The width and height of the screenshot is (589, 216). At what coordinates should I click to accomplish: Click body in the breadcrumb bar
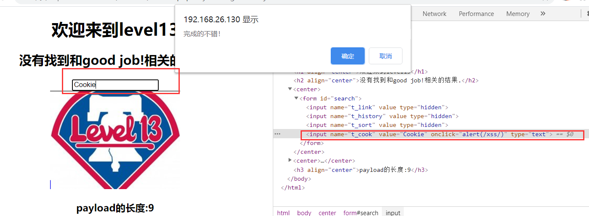304,213
